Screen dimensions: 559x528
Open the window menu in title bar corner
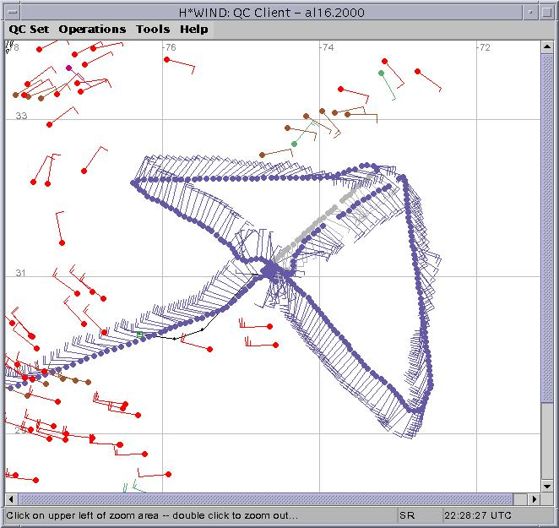click(x=11, y=10)
